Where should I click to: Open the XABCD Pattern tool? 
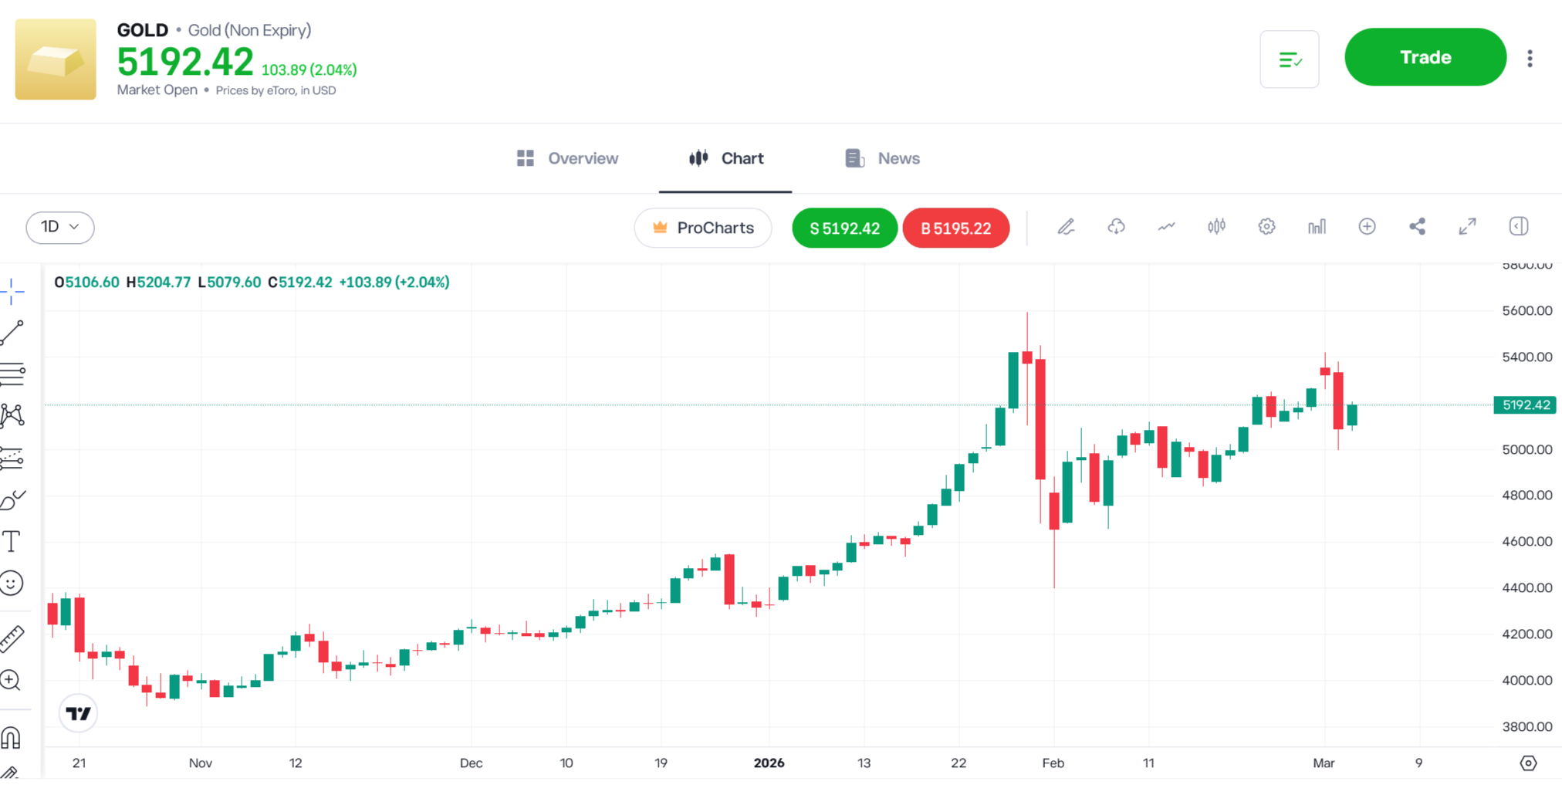(12, 415)
